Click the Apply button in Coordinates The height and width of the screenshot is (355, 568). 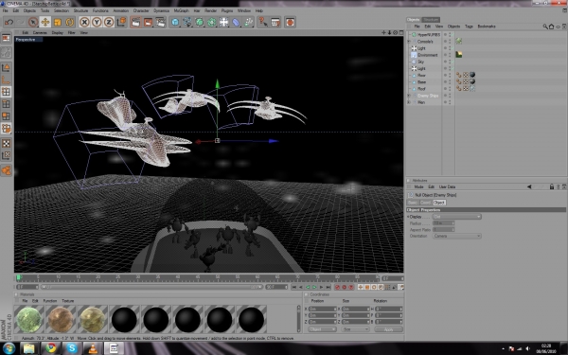click(x=388, y=329)
